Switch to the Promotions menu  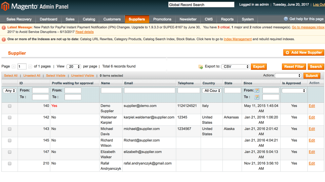162,19
